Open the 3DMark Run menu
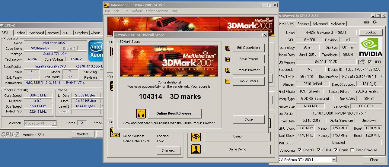Image resolution: width=389 pixels, height=167 pixels. (126, 11)
